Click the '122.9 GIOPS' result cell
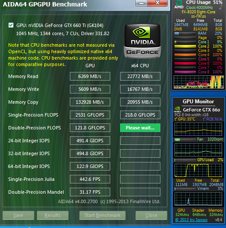This screenshot has height=228, width=226. click(90, 166)
